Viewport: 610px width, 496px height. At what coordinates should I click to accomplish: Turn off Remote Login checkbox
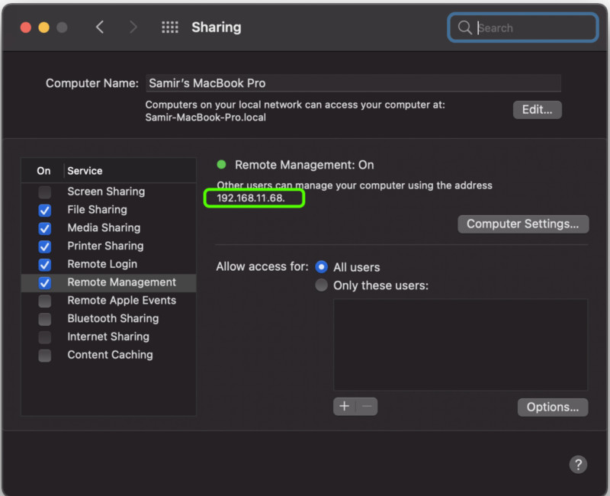tap(45, 265)
